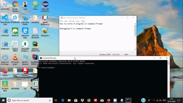Click "Ln 9, Col 1" in Notepad status bar

click(x=116, y=55)
